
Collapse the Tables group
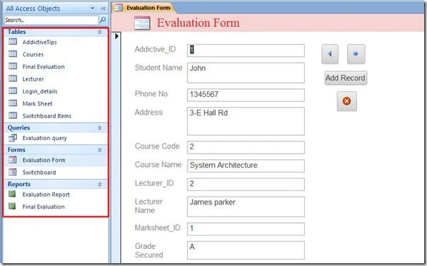coord(100,32)
